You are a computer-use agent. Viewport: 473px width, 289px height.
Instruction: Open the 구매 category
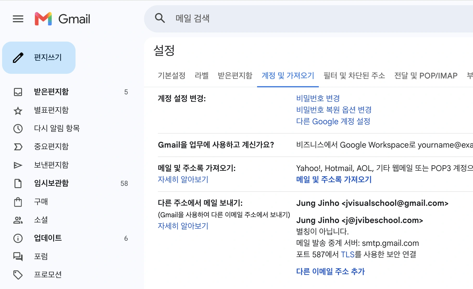coord(41,201)
